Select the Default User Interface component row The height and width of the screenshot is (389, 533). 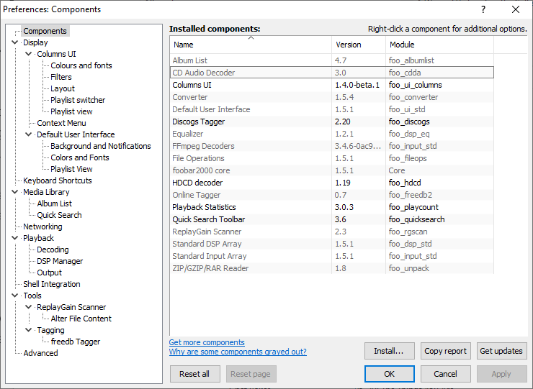[x=332, y=109]
